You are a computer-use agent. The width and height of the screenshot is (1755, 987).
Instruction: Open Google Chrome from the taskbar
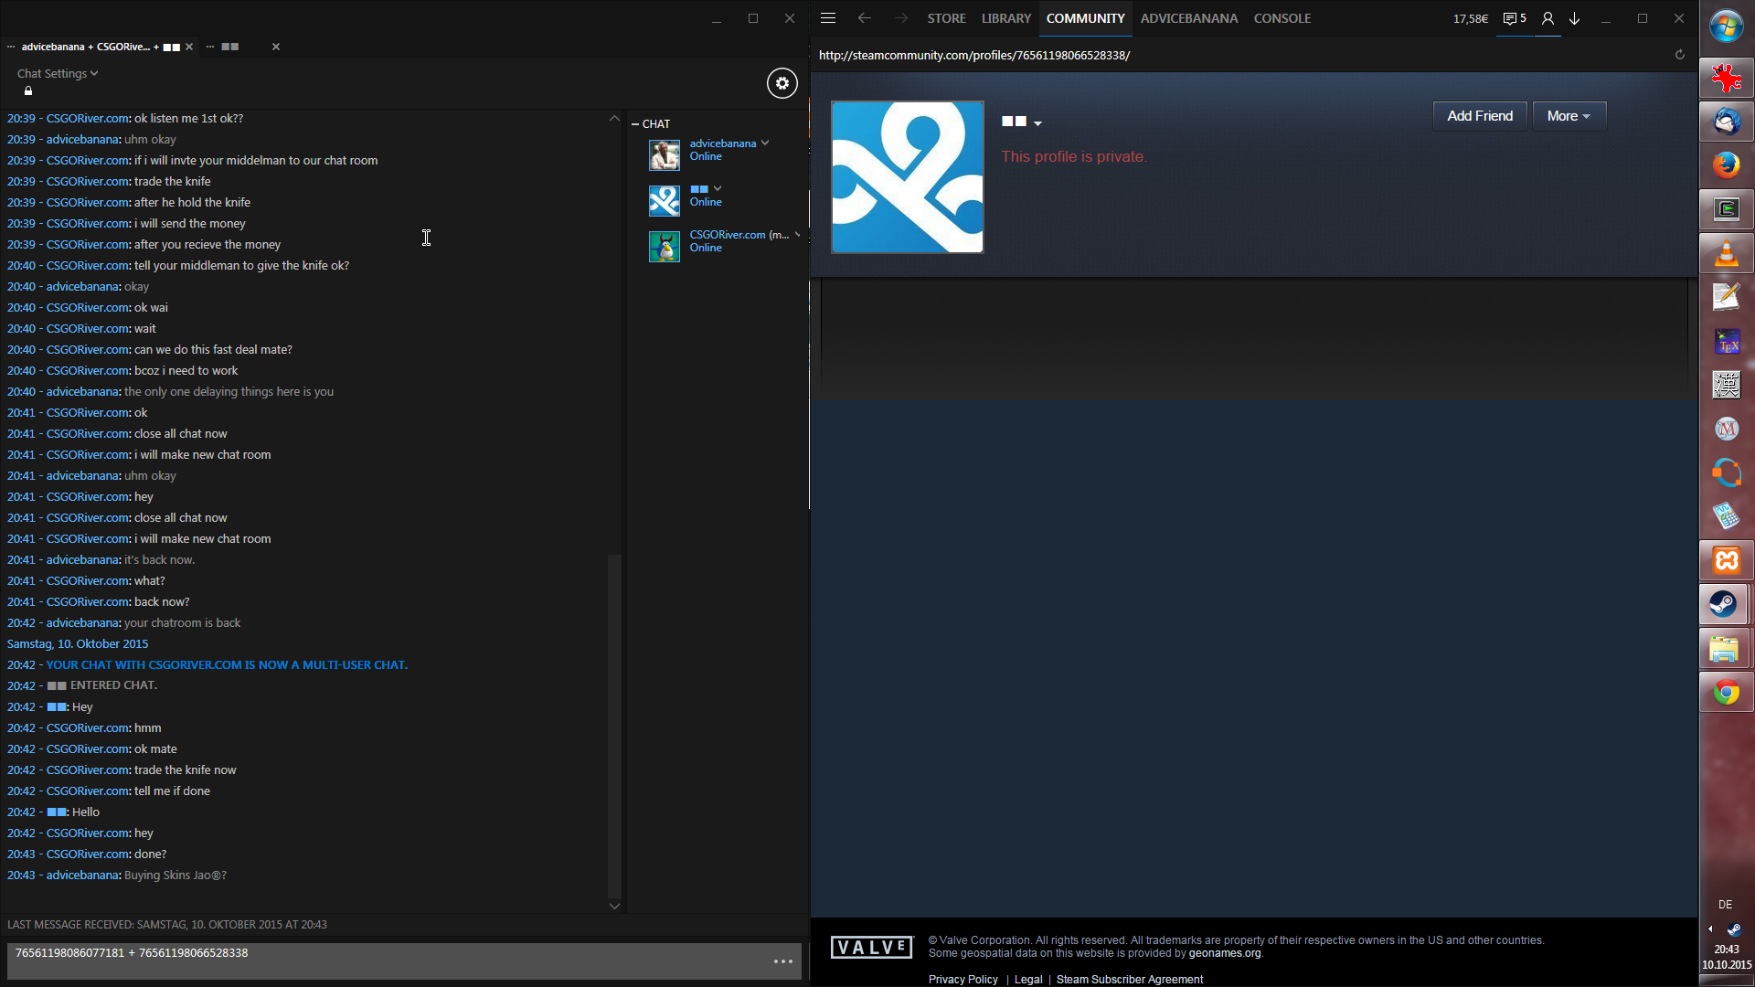1726,693
